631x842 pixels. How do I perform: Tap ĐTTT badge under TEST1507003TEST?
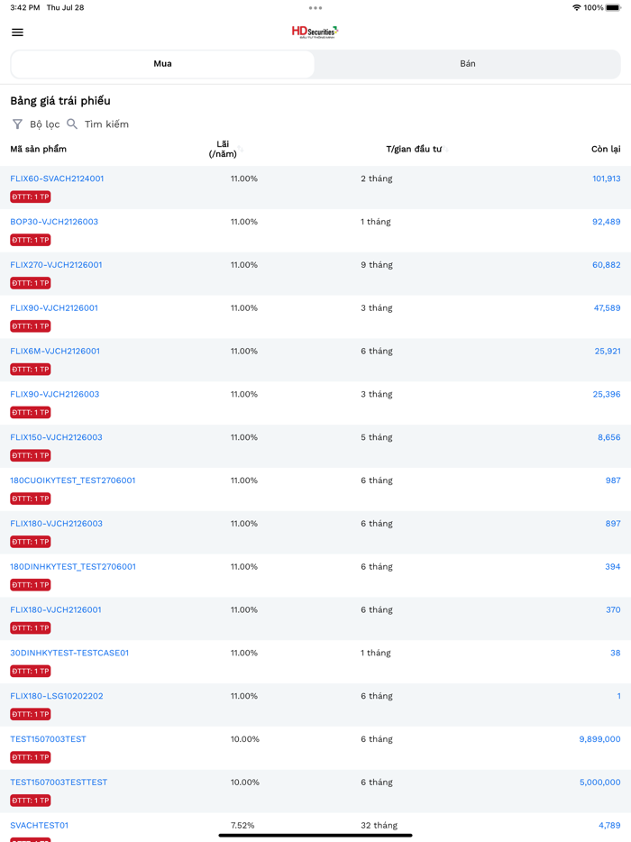coord(31,757)
